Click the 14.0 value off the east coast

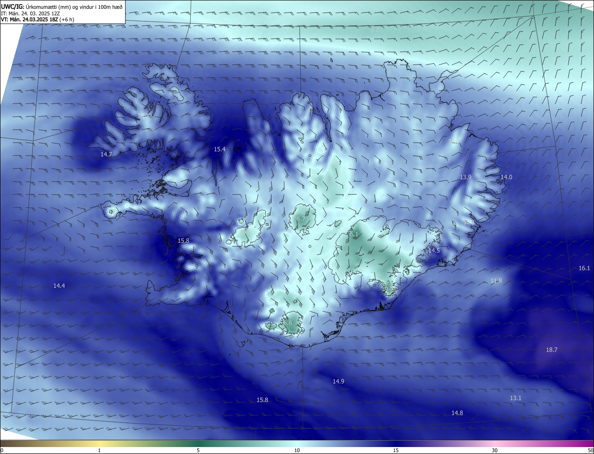506,177
